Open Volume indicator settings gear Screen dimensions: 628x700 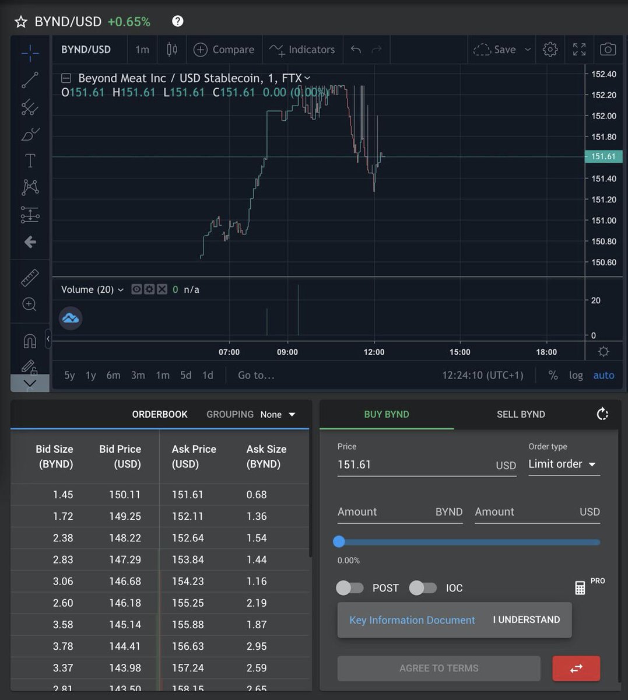click(149, 289)
